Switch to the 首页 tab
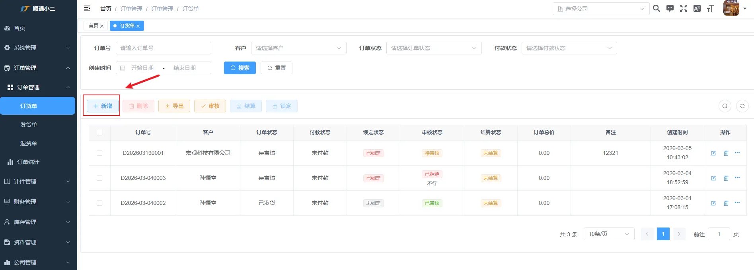The width and height of the screenshot is (754, 270). [x=94, y=26]
